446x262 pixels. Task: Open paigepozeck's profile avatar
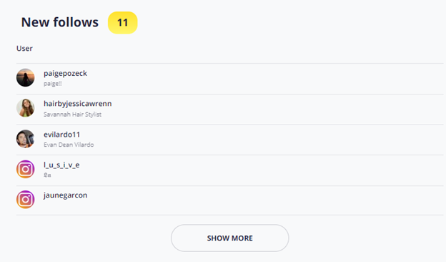tap(25, 77)
